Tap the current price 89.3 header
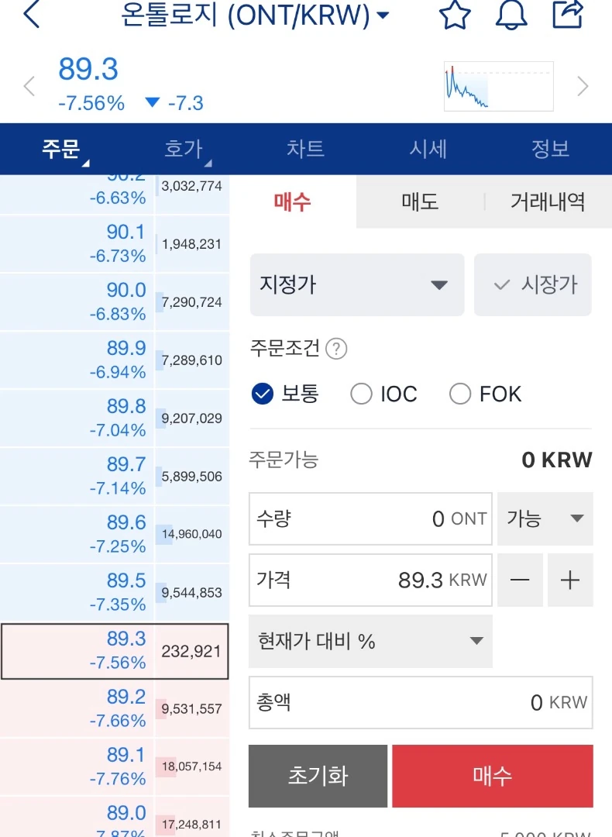 88,70
